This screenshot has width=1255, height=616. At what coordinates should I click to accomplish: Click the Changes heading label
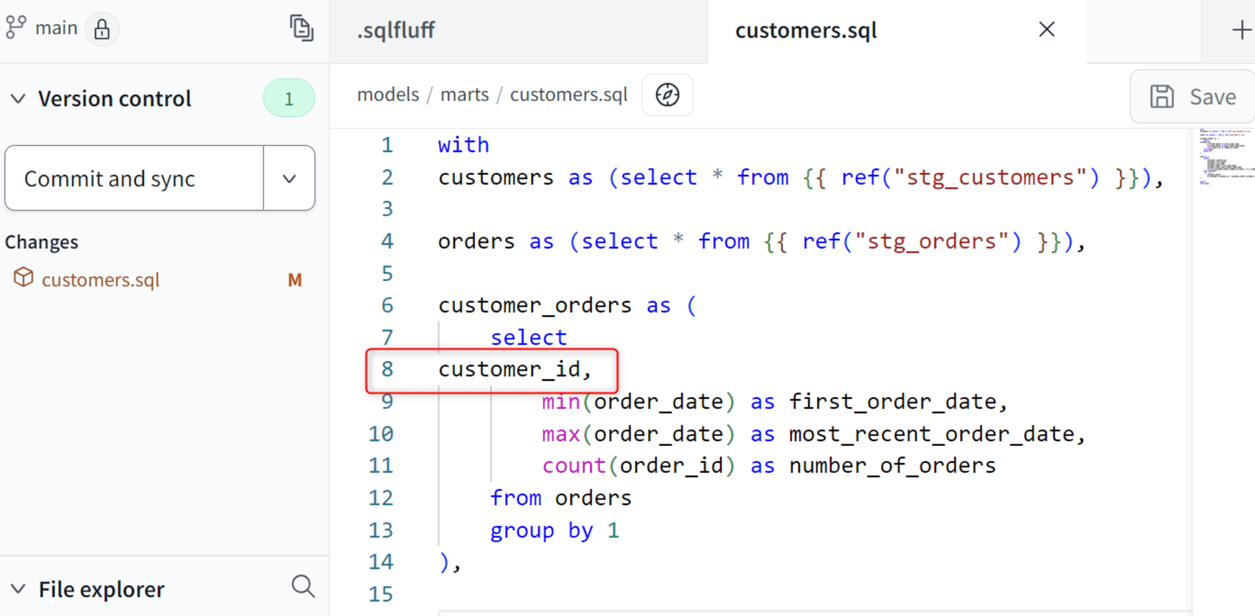41,242
